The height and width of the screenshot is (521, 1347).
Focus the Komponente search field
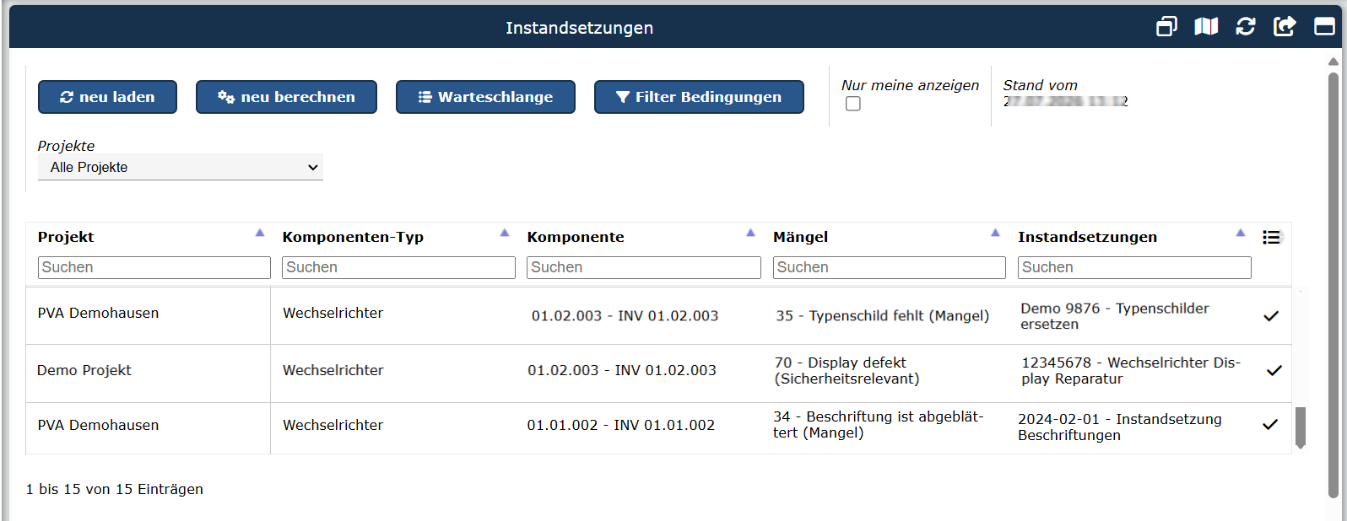[x=644, y=267]
